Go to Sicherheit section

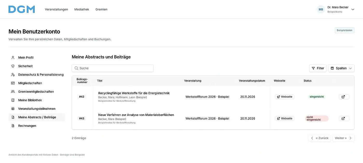[37, 66]
